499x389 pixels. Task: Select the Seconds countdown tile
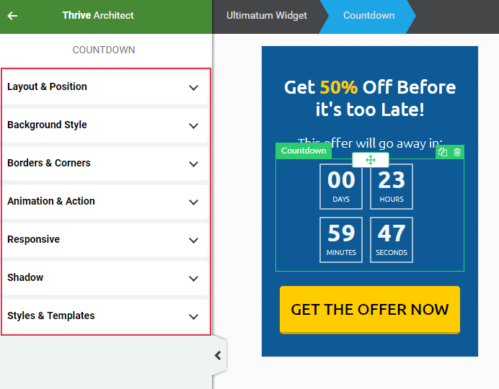392,240
